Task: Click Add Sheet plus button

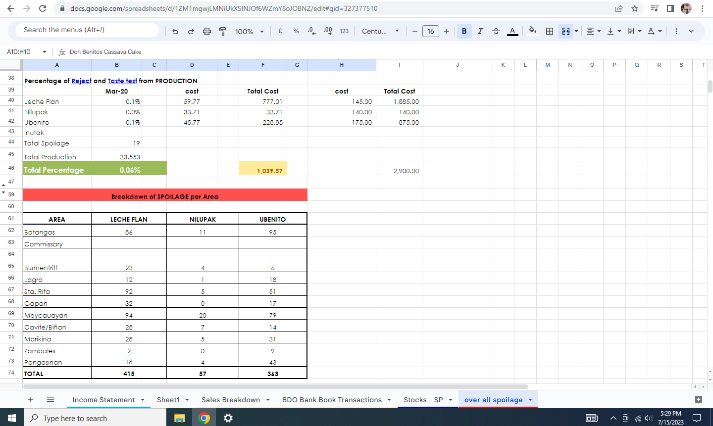Action: point(31,400)
